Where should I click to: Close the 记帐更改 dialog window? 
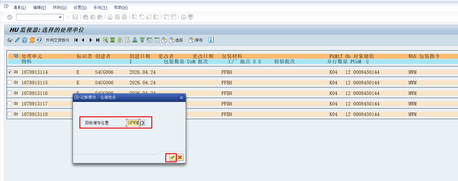pos(181,97)
